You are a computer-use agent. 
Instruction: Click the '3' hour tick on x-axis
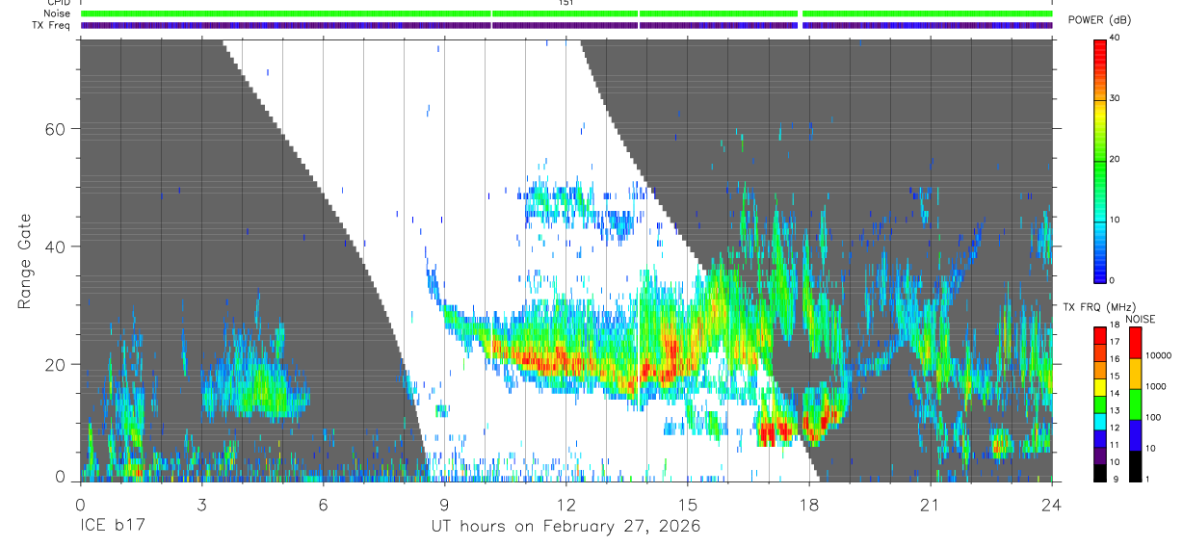pos(201,505)
